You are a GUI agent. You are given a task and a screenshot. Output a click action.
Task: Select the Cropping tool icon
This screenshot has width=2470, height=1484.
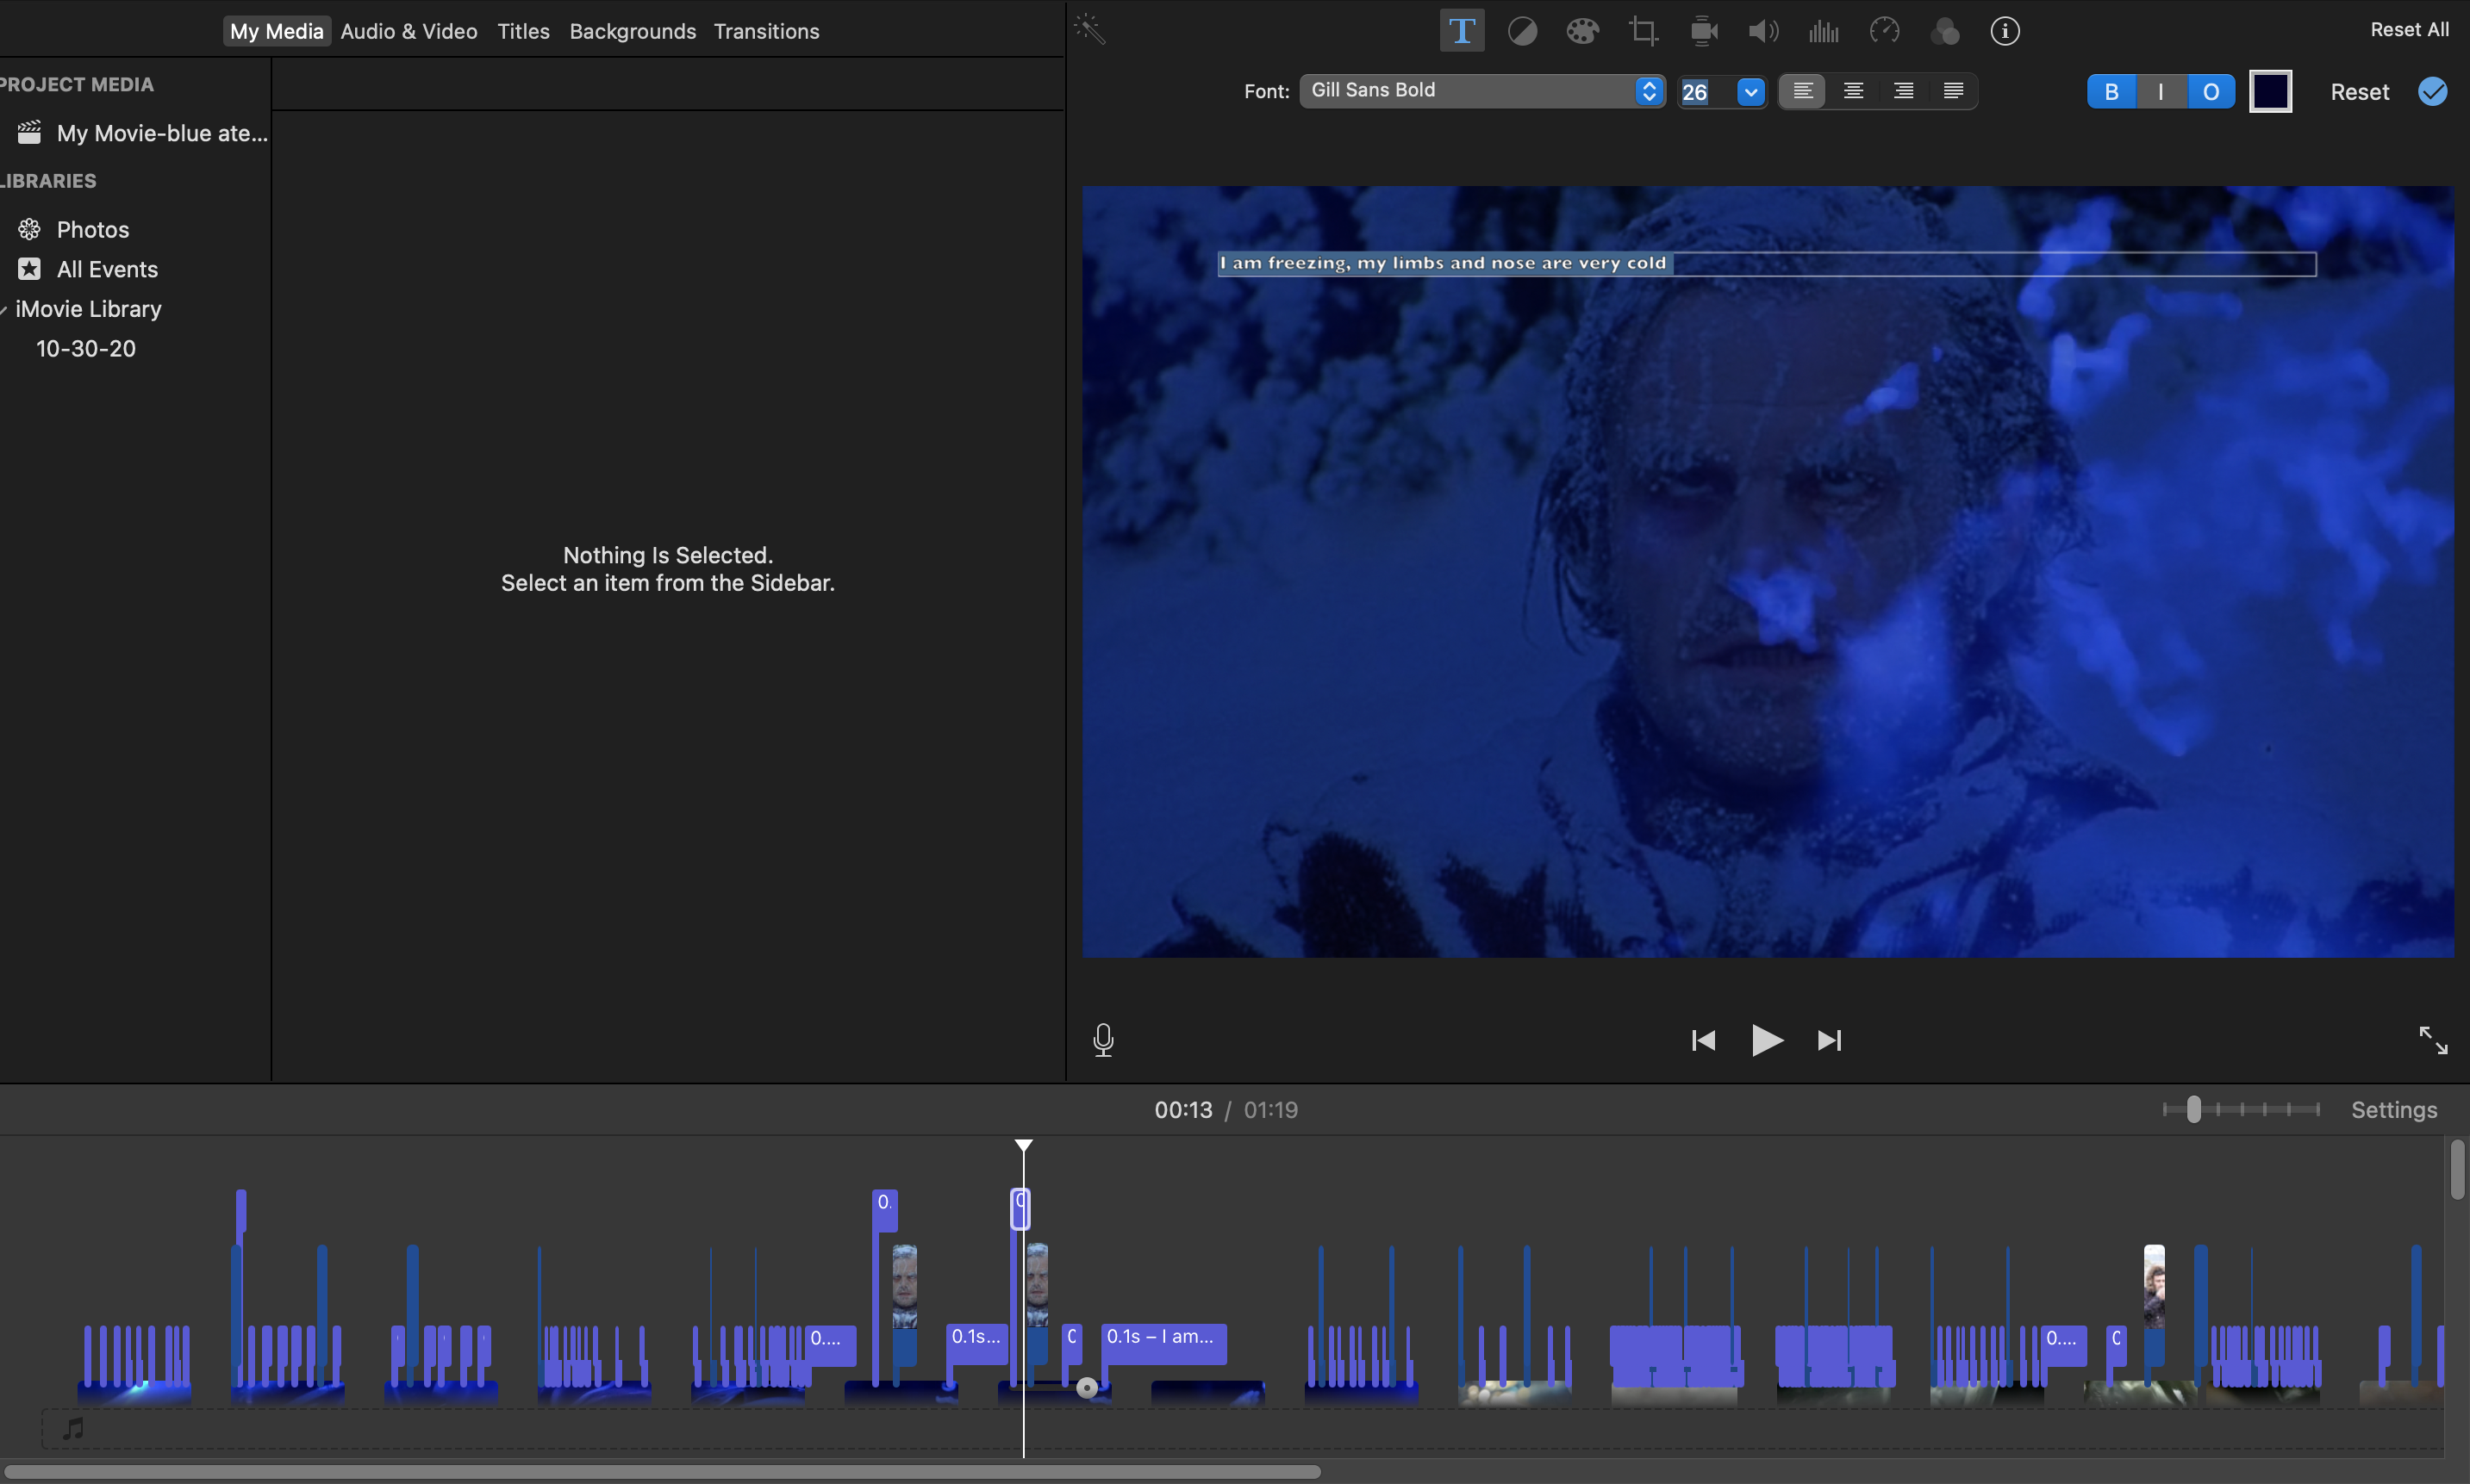point(1643,31)
